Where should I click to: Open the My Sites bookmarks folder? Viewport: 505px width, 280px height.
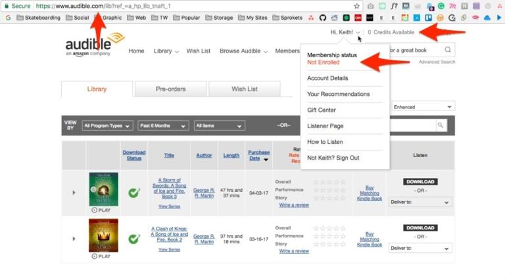coord(252,18)
